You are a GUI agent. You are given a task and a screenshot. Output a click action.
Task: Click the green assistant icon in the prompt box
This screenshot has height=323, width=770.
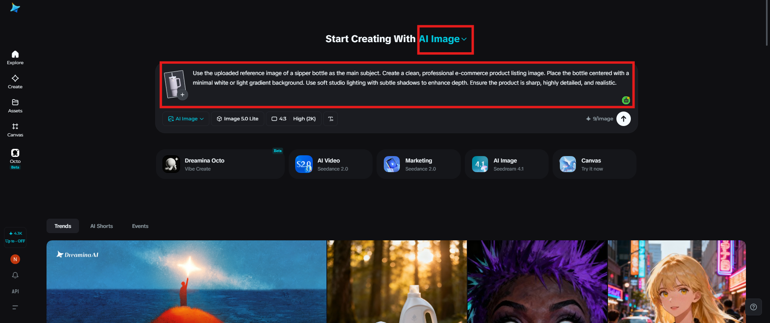coord(626,100)
